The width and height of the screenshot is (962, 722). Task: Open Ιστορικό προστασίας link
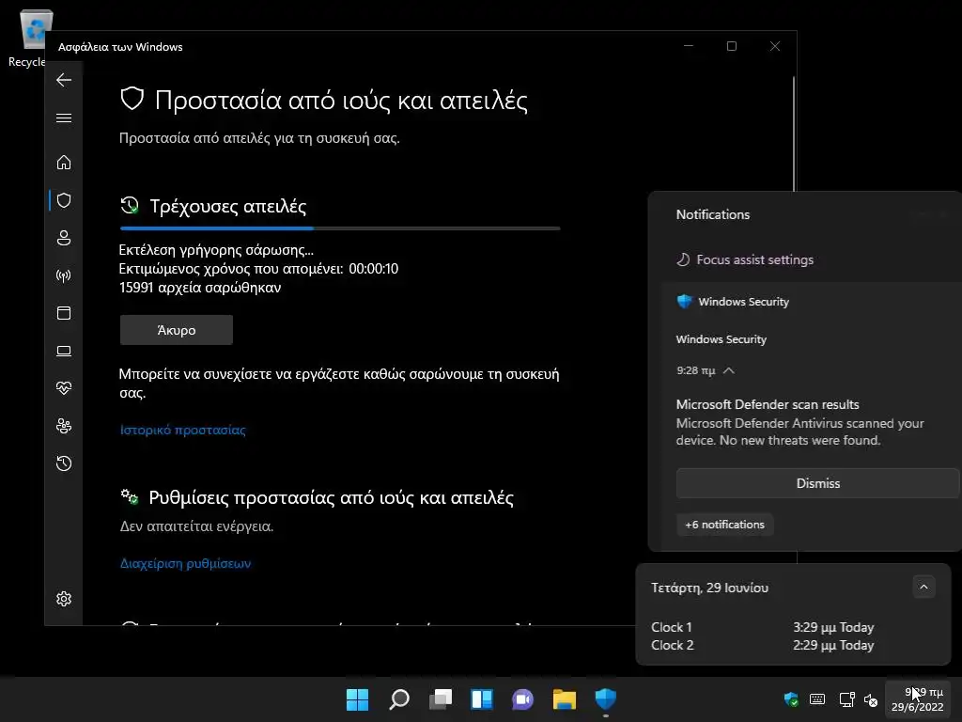pyautogui.click(x=183, y=430)
